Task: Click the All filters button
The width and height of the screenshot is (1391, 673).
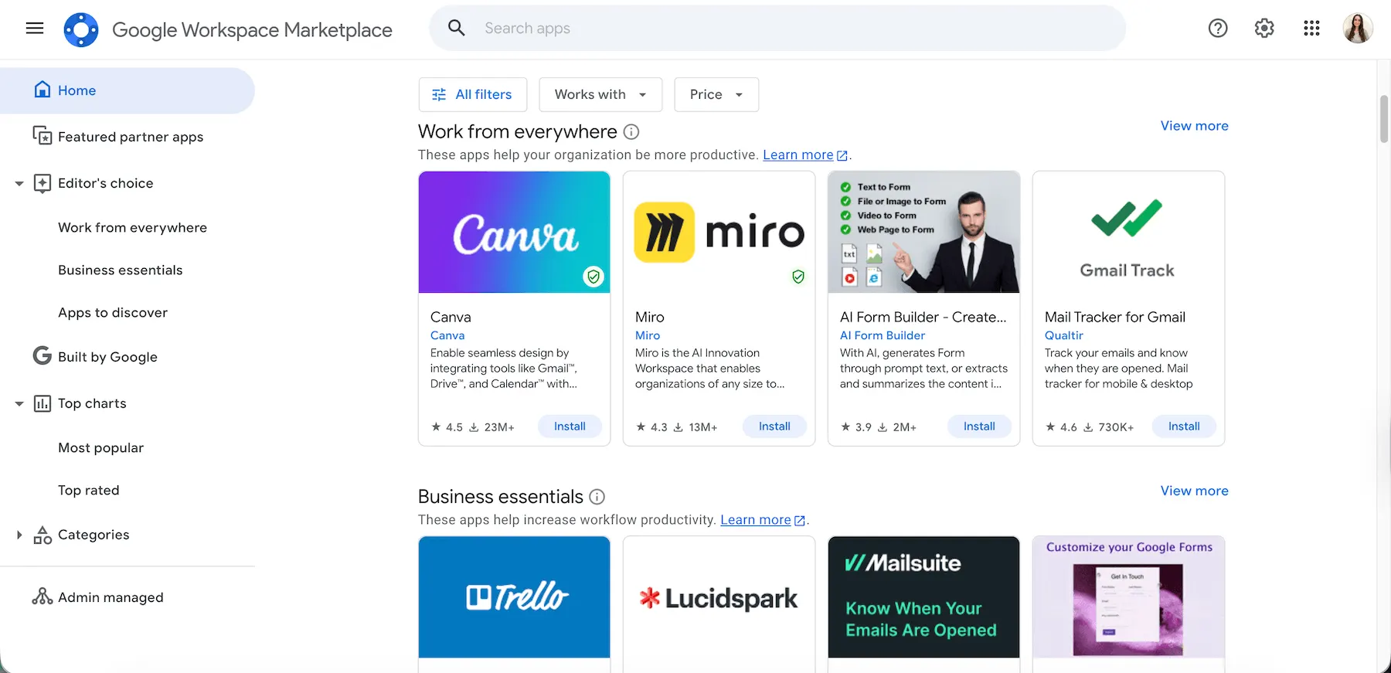Action: click(x=473, y=94)
